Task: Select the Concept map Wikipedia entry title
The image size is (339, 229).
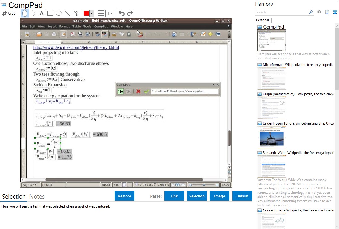Action: point(298,210)
